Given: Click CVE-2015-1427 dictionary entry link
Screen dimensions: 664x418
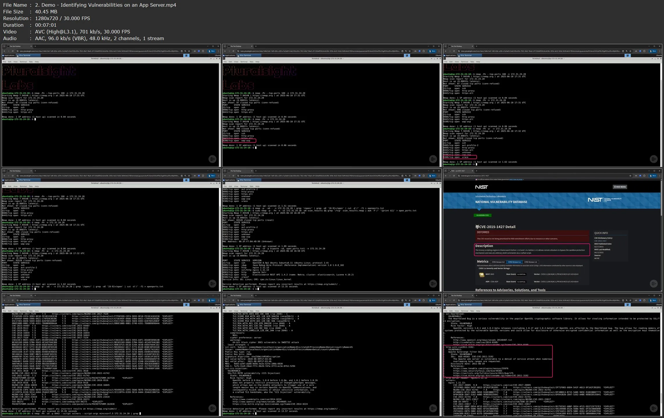Looking at the screenshot, I should tap(600, 241).
